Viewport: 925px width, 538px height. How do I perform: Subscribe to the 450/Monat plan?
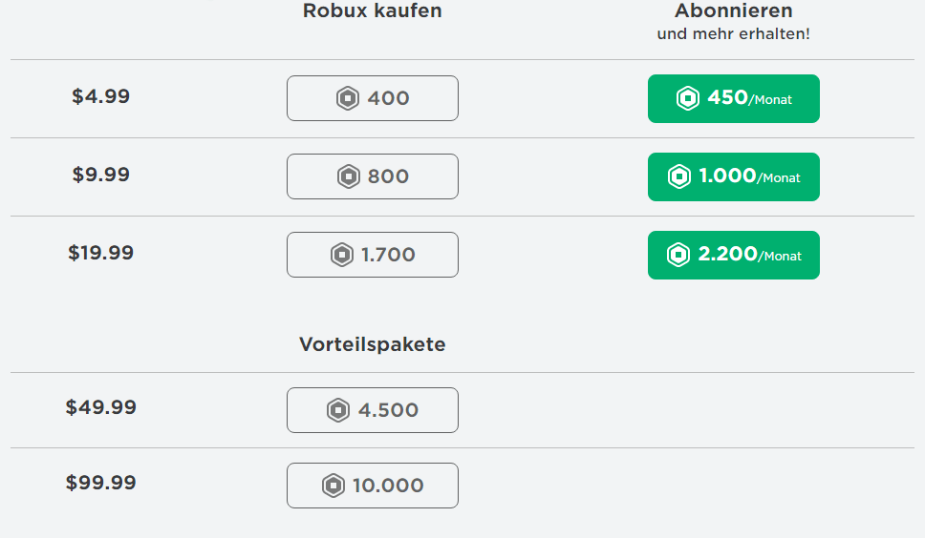pos(733,98)
